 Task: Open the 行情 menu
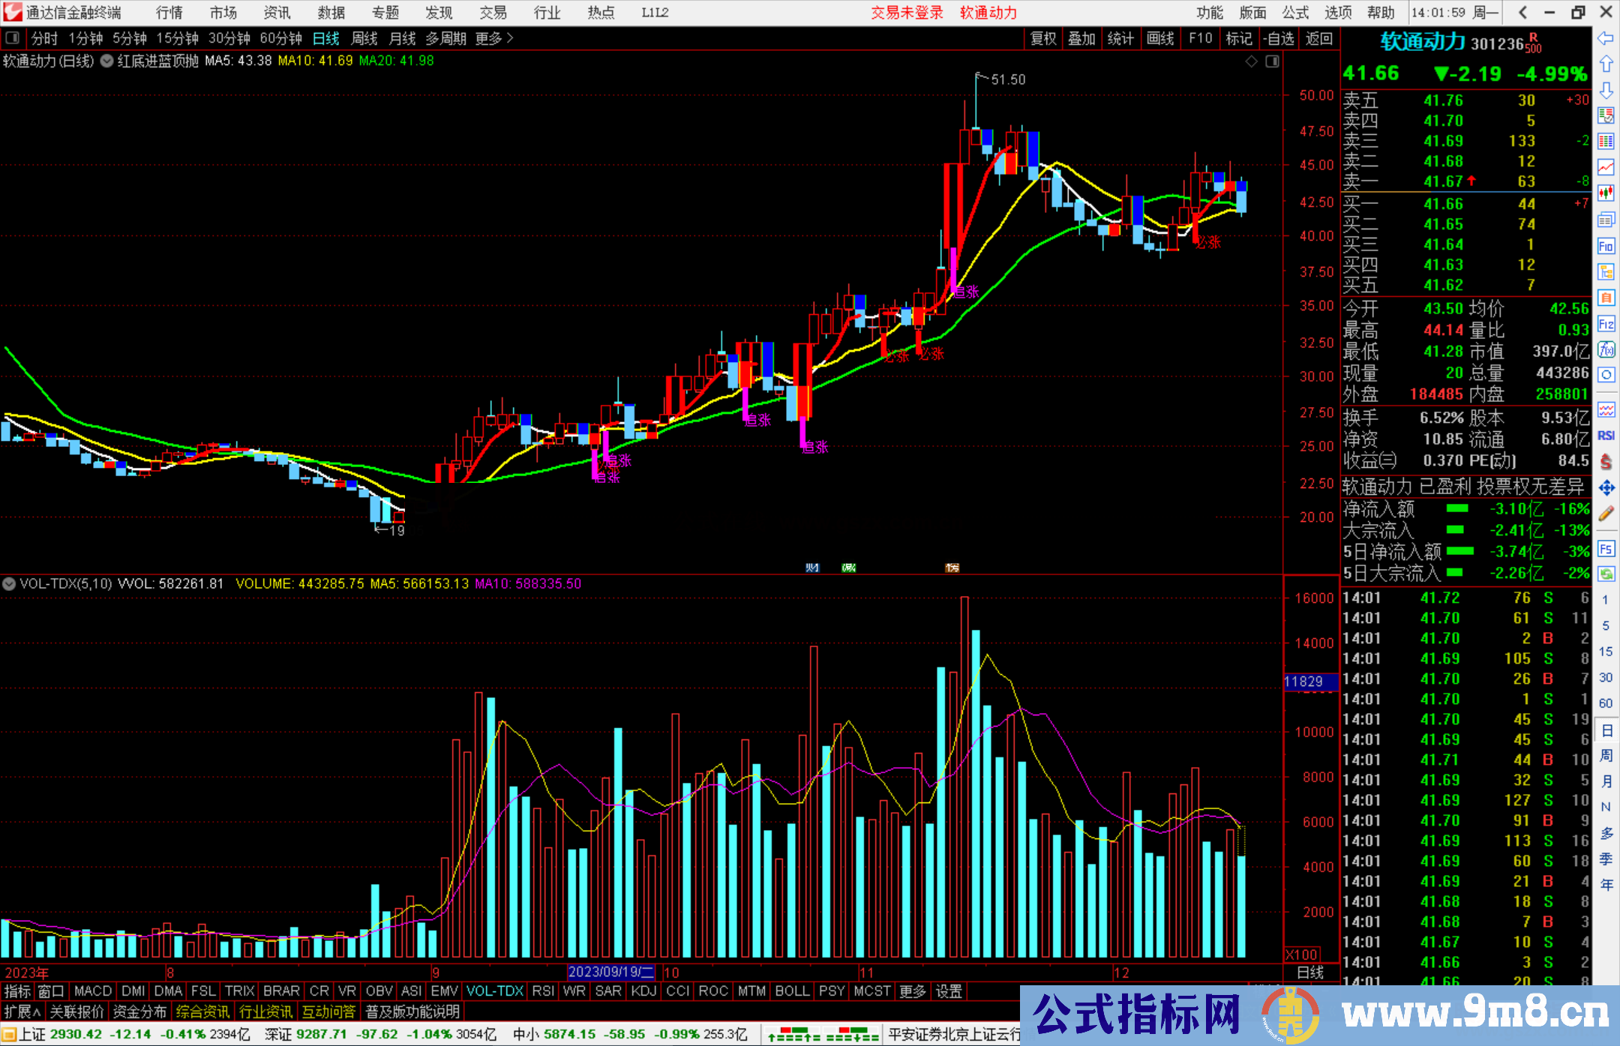169,13
